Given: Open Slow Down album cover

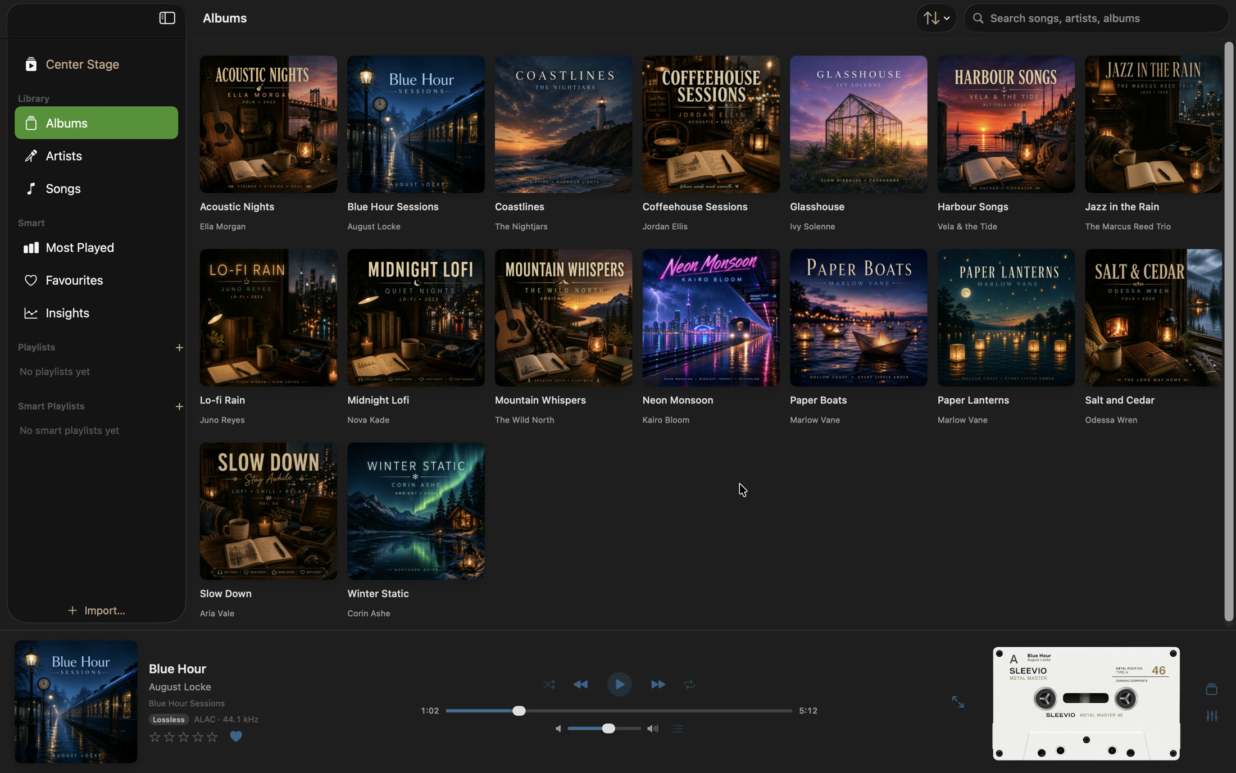Looking at the screenshot, I should pyautogui.click(x=269, y=511).
